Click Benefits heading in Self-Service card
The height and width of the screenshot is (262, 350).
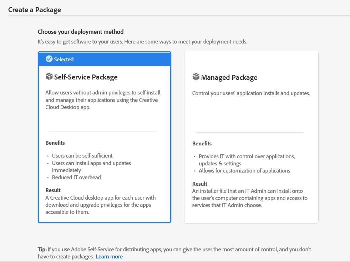55,143
